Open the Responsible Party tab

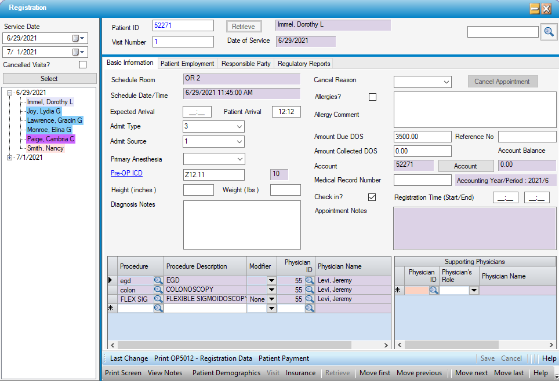point(246,64)
